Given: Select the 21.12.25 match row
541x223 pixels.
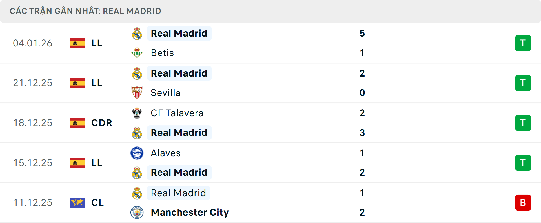Looking at the screenshot, I should coord(33,83).
